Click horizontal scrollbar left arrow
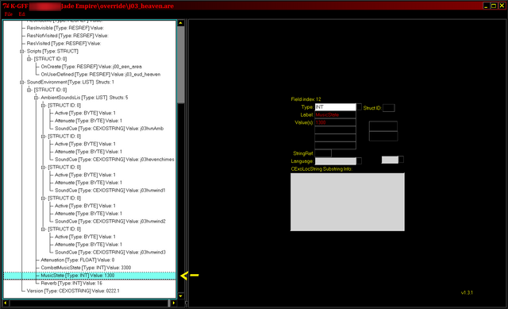This screenshot has height=309, width=508. pyautogui.click(x=6, y=303)
